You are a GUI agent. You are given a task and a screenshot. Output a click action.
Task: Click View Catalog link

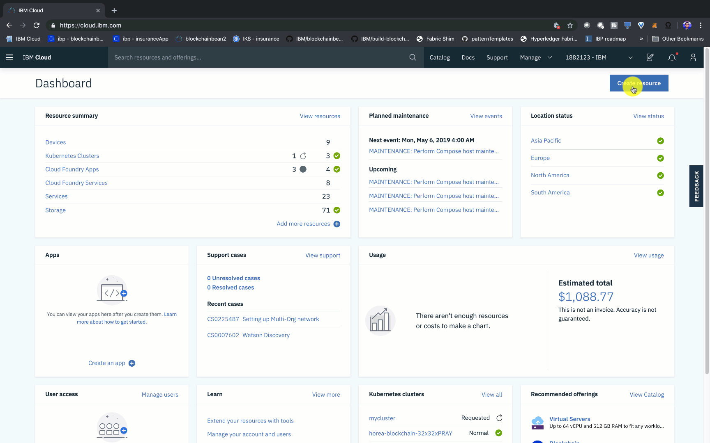click(647, 395)
